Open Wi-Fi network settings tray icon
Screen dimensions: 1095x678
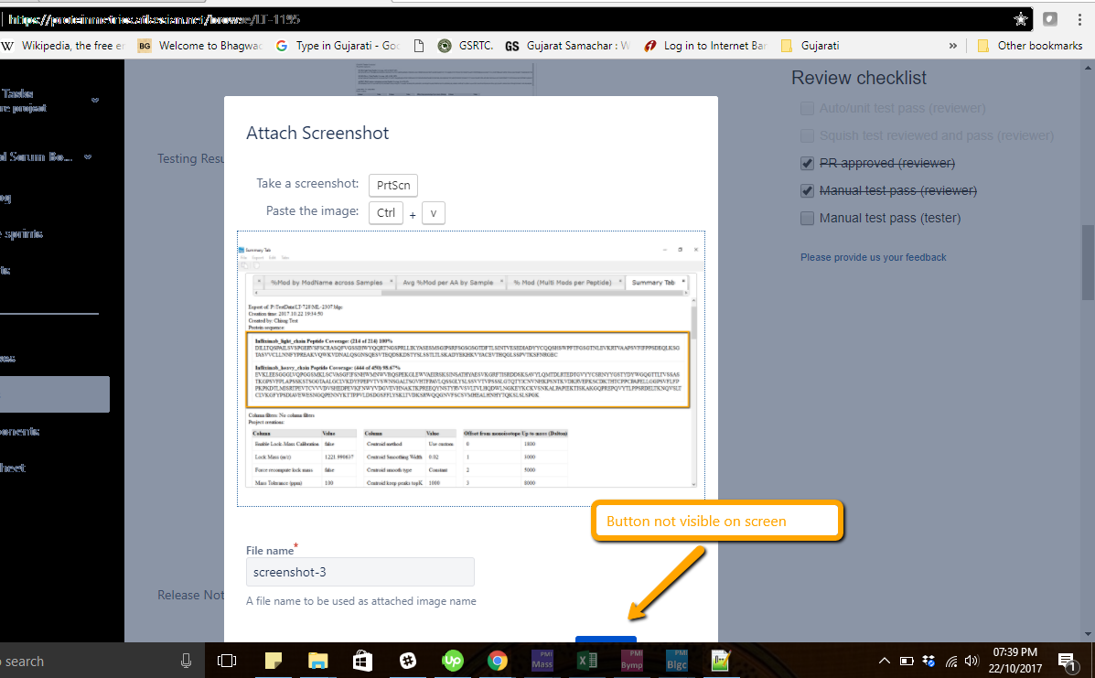tap(951, 661)
